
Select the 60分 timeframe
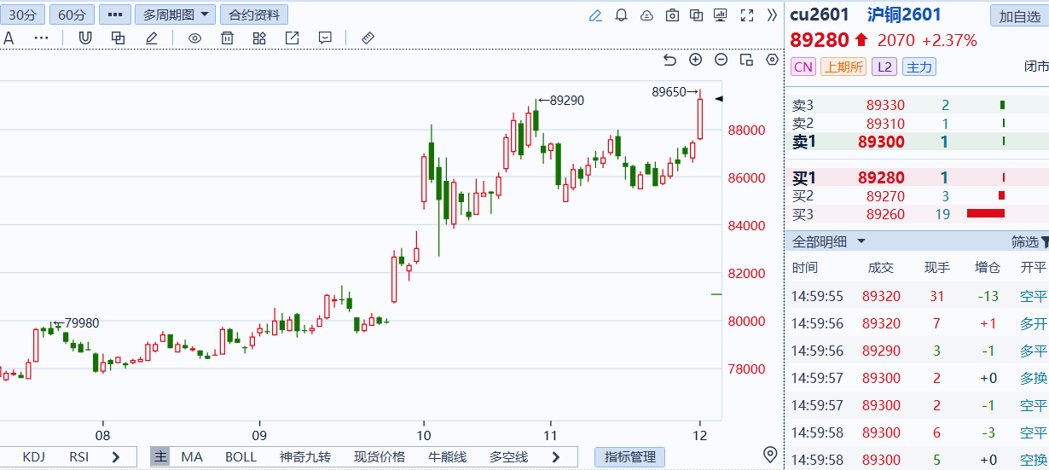click(72, 15)
